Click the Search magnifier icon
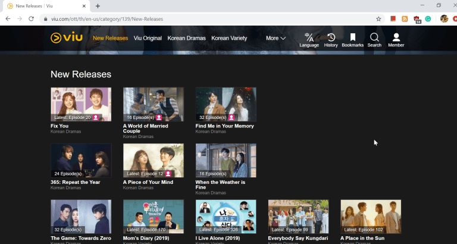457x244 pixels. click(x=374, y=38)
